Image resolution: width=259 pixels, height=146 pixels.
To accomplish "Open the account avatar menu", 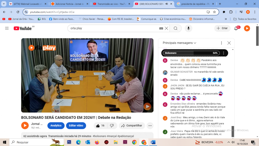I will [x=247, y=28].
